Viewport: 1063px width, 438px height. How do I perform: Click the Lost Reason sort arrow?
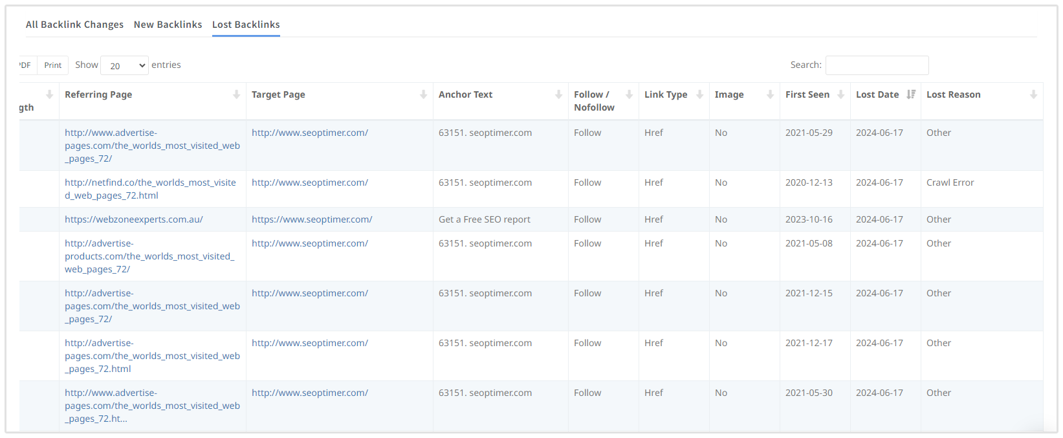[x=1033, y=94]
